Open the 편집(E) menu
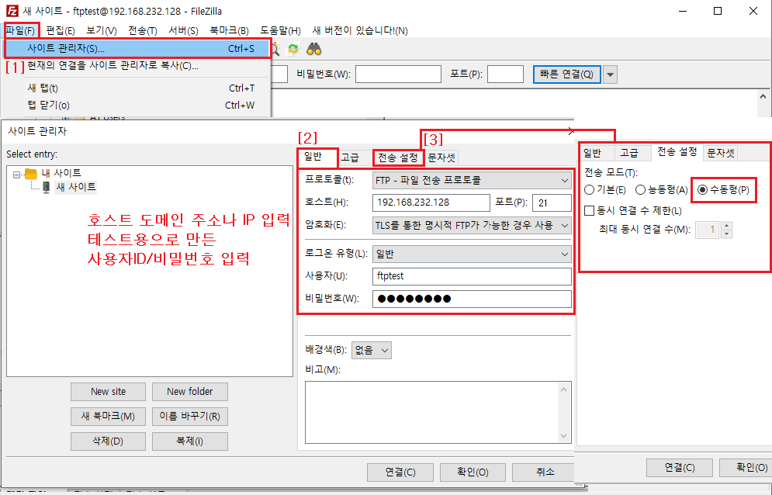Image resolution: width=772 pixels, height=495 pixels. 60,30
